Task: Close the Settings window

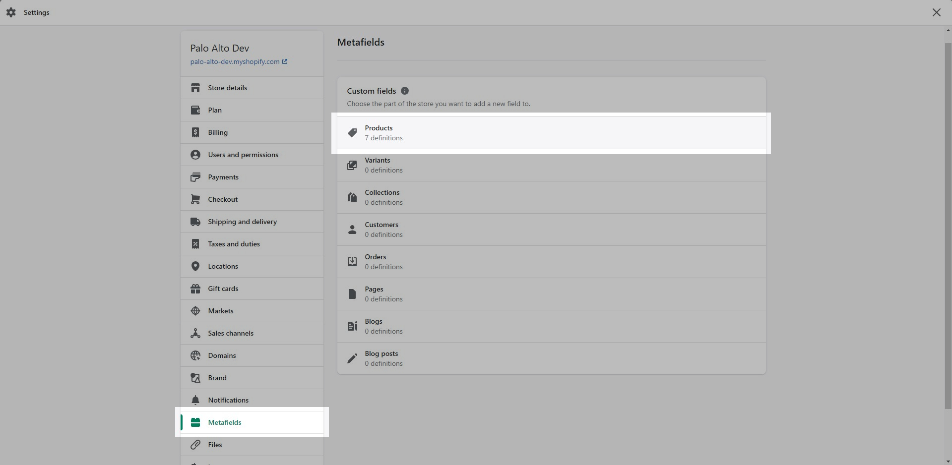Action: point(936,12)
